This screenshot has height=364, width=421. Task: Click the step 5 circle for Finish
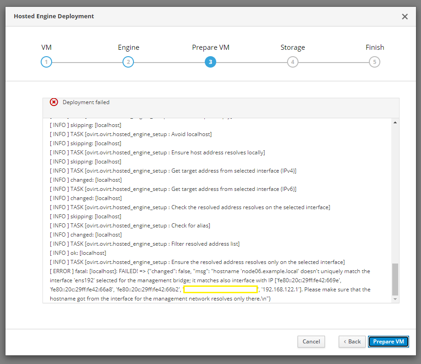374,62
